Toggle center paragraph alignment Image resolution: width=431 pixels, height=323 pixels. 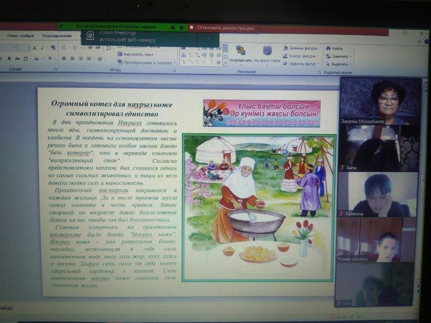click(x=72, y=59)
